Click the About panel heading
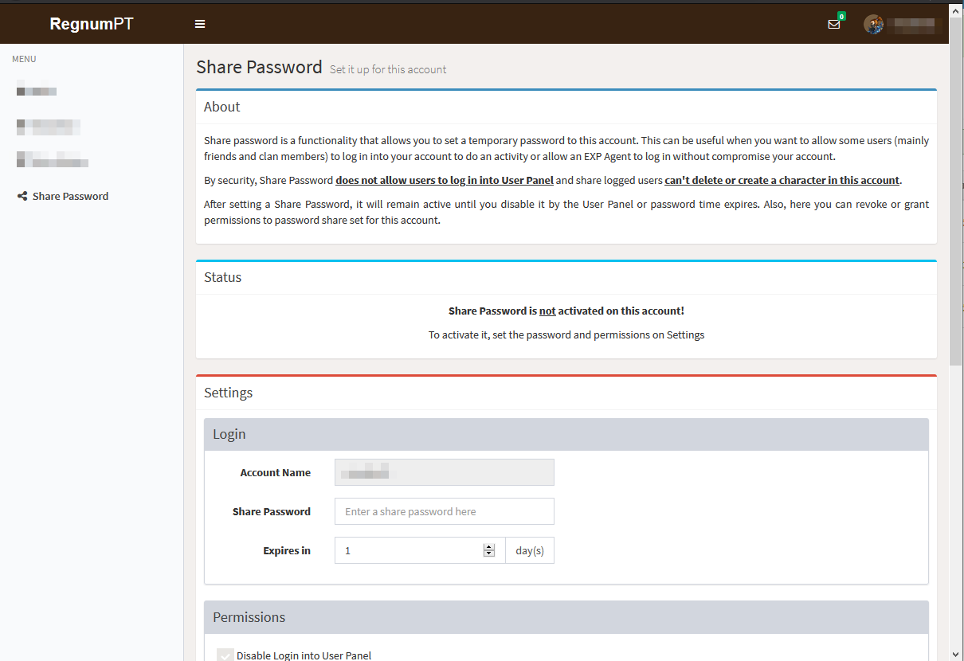The width and height of the screenshot is (964, 661). (x=222, y=107)
